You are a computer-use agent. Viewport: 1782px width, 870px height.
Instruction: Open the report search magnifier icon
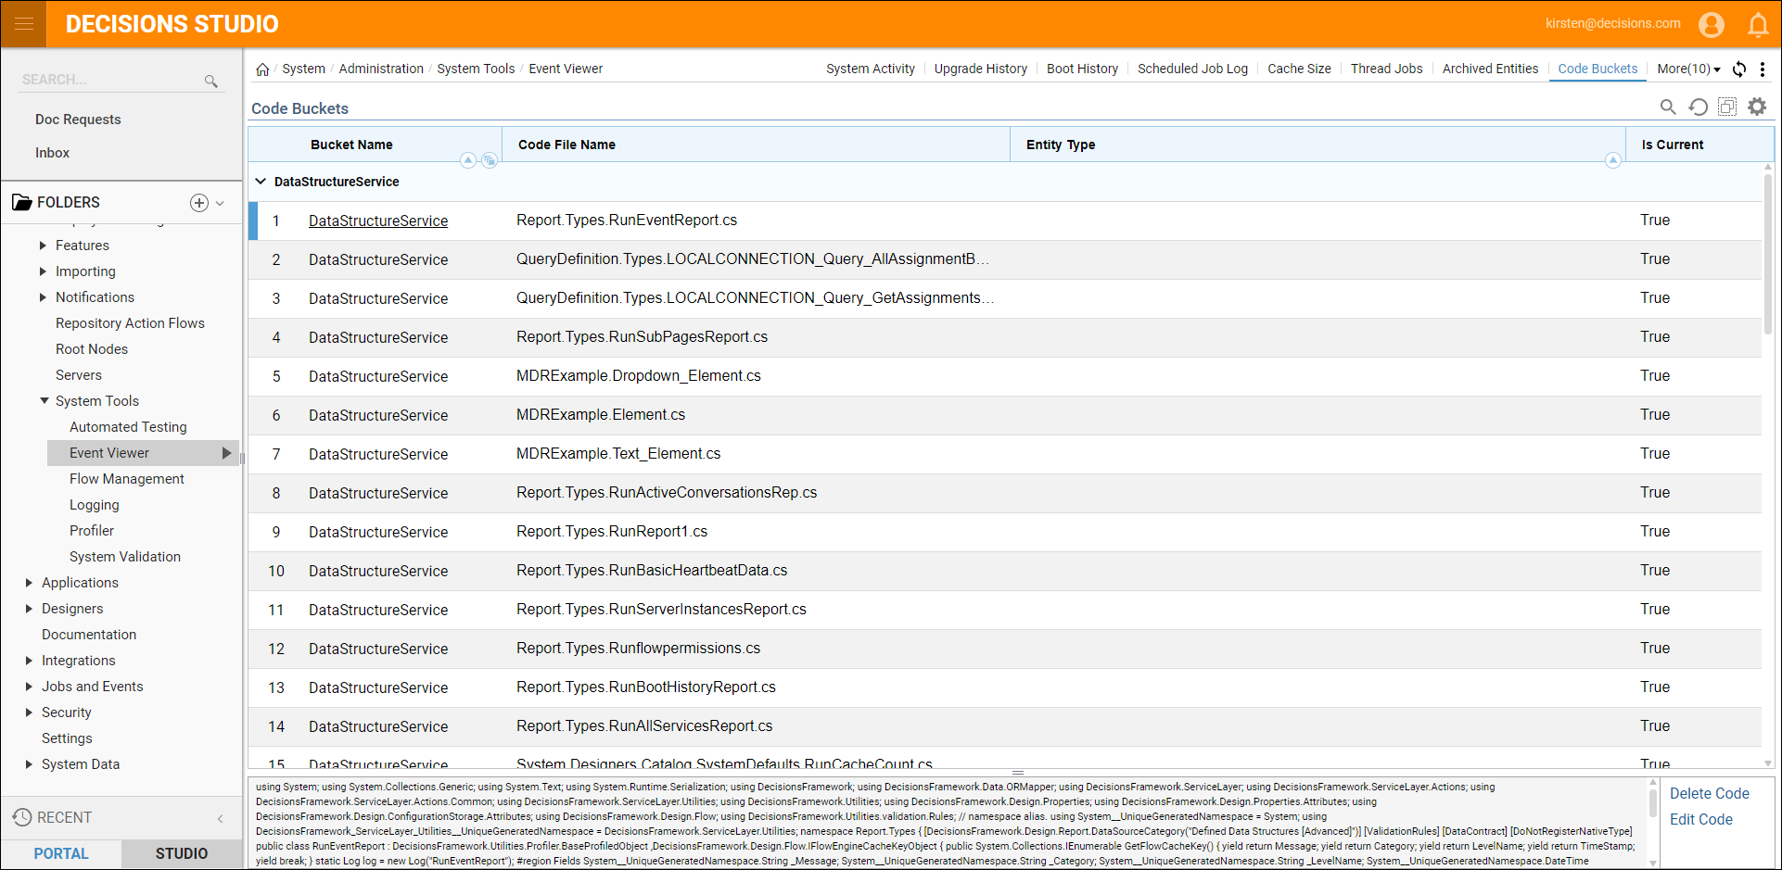coord(1668,107)
